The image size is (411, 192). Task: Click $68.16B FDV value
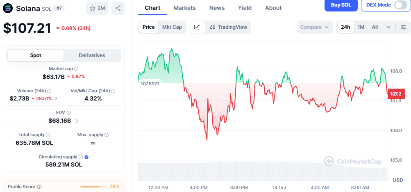click(60, 121)
